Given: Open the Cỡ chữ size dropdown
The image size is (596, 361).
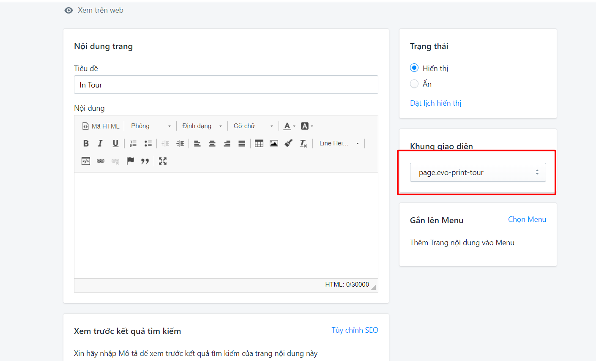Looking at the screenshot, I should 253,126.
